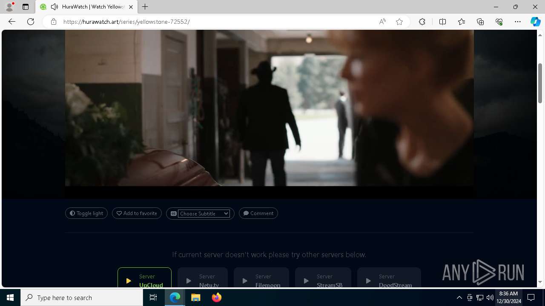Open Browser essentials heart icon
Screen dimensions: 545x306
tap(499, 22)
